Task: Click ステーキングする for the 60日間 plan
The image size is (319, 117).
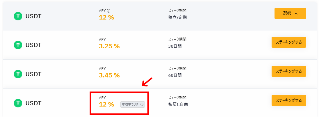Action: click(x=289, y=71)
